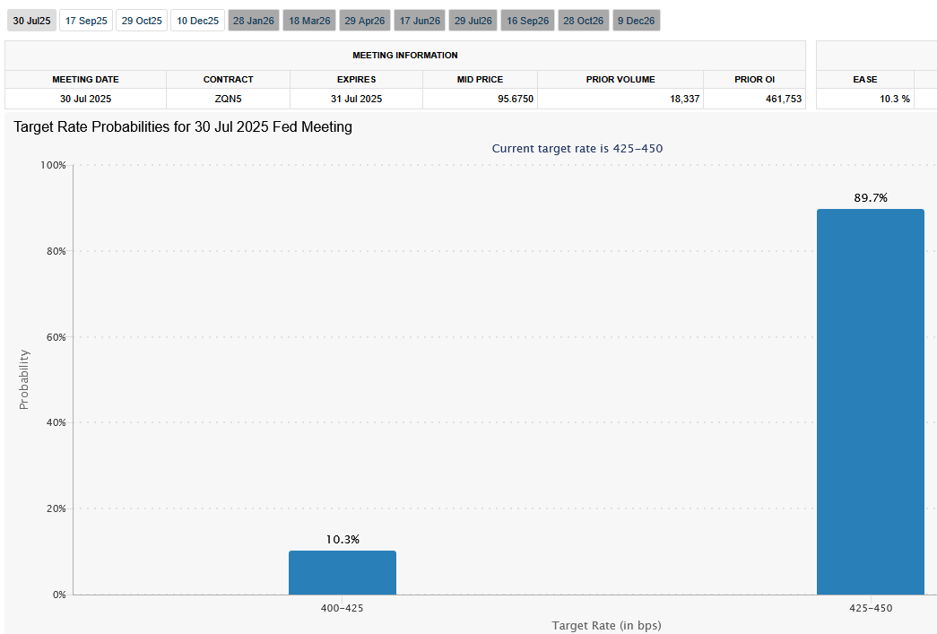Click the 400–425 x-axis label
The height and width of the screenshot is (634, 937).
coord(342,608)
